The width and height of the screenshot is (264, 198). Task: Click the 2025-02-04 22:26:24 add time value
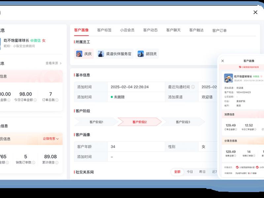[x=130, y=87]
